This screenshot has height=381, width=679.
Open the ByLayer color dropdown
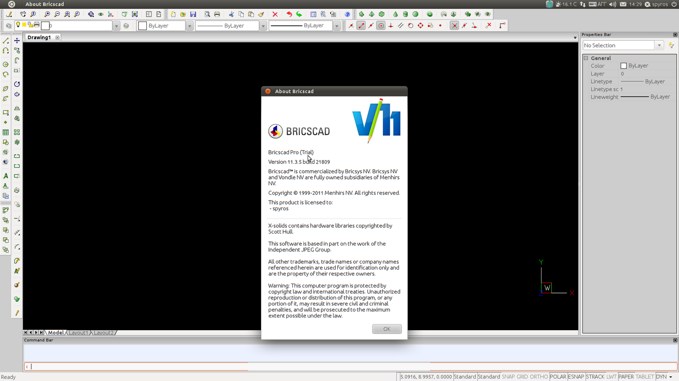(x=190, y=26)
